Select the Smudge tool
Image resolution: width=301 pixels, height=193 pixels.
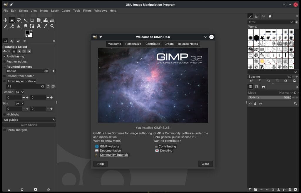click(25, 26)
